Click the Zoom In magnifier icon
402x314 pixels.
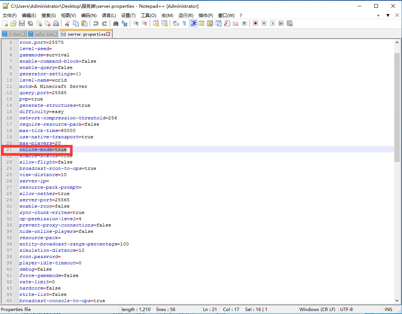point(136,23)
